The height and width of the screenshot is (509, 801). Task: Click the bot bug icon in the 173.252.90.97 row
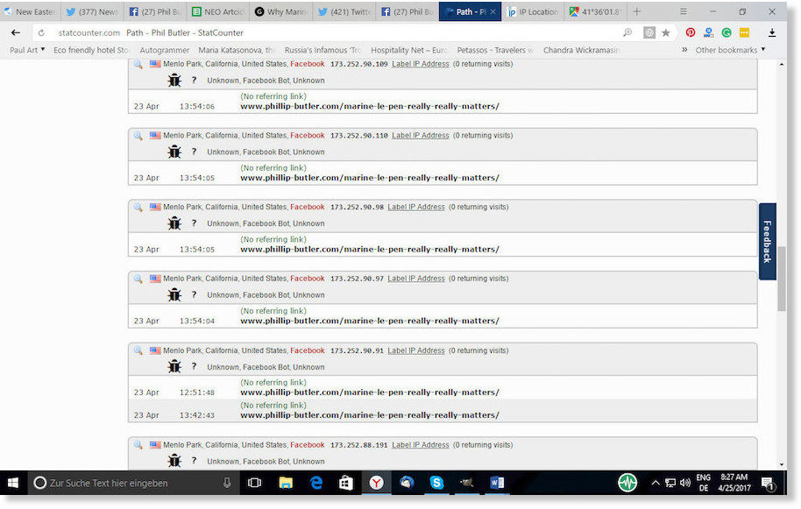pos(174,294)
